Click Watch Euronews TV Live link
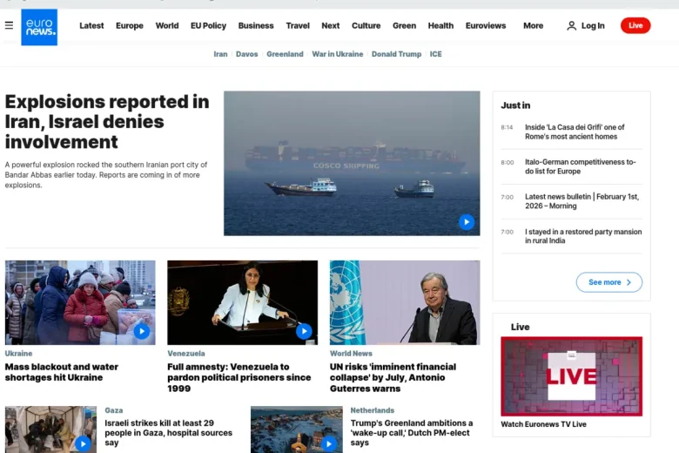This screenshot has width=679, height=453. pyautogui.click(x=543, y=424)
